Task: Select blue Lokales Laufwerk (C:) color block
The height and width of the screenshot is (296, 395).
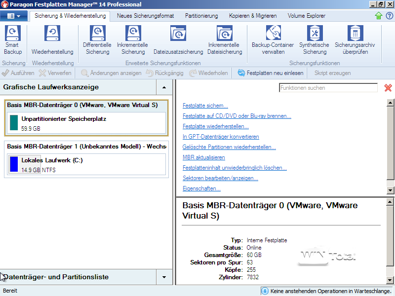Action: coord(14,164)
